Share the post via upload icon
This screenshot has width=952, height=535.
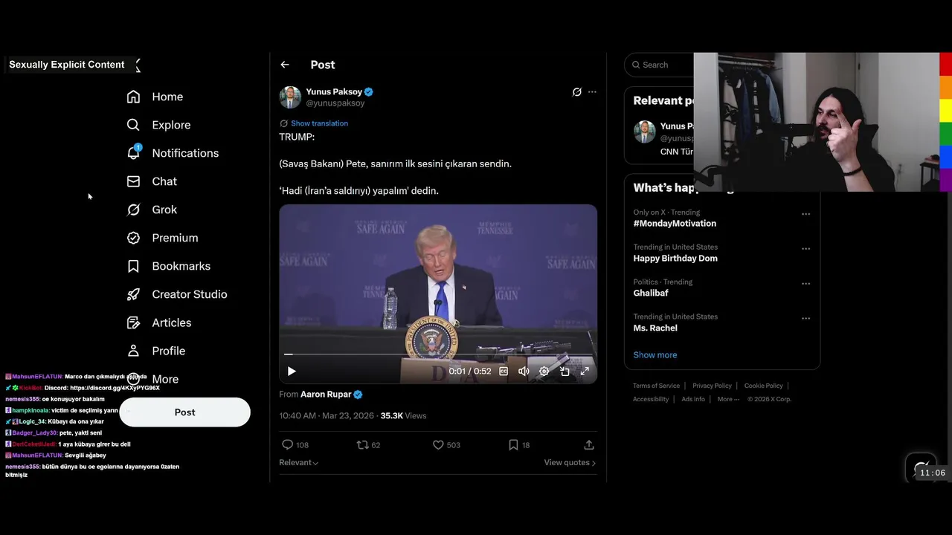588,444
